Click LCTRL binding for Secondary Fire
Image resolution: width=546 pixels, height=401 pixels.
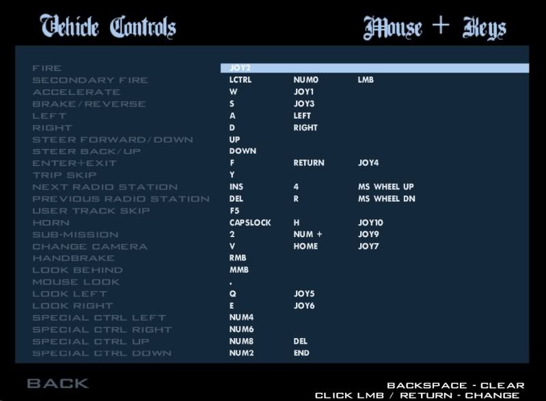(241, 80)
